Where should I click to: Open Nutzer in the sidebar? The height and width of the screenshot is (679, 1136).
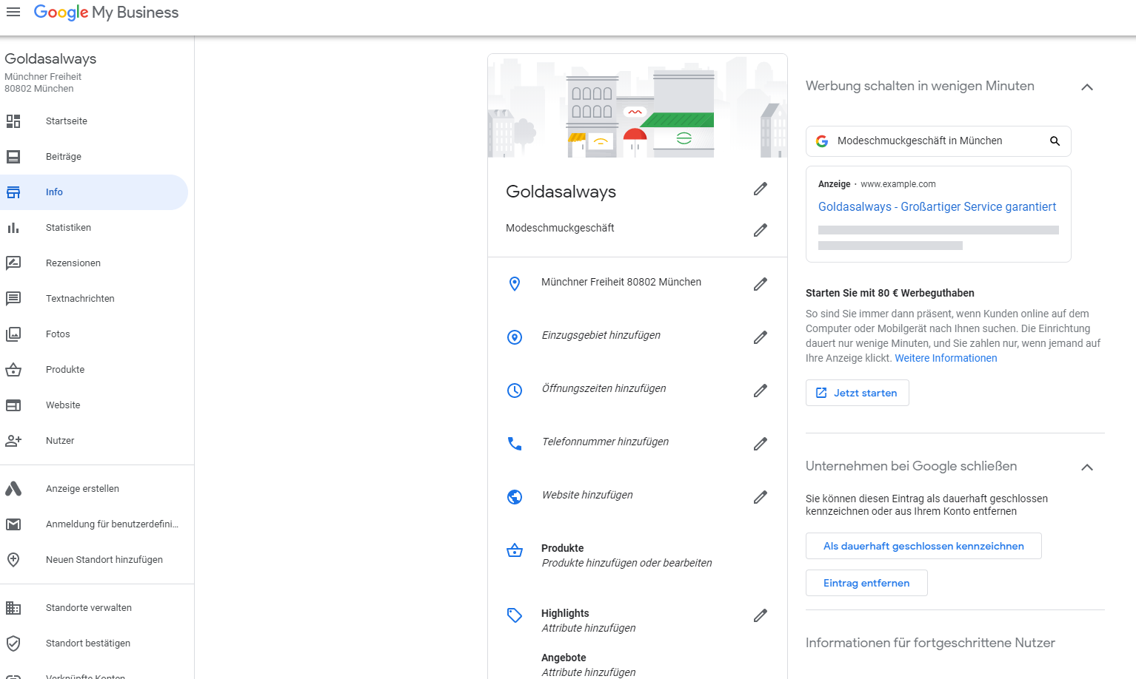pyautogui.click(x=94, y=441)
